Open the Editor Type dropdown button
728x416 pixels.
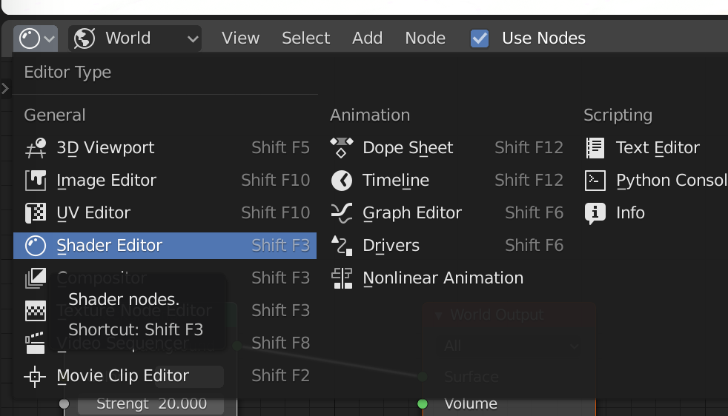click(36, 38)
